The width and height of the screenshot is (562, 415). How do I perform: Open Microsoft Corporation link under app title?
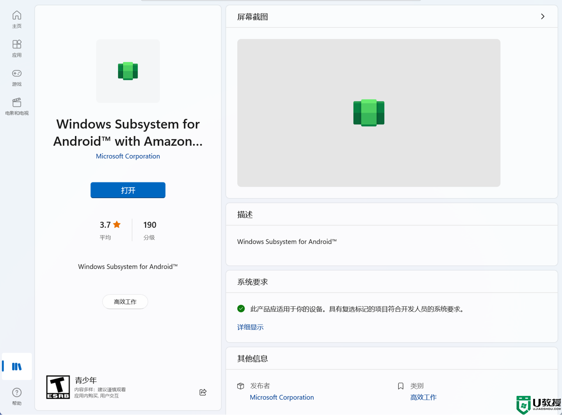pos(128,156)
